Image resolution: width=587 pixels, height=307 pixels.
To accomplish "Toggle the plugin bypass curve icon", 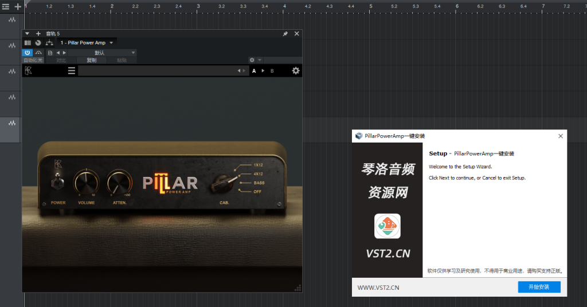I will 38,53.
